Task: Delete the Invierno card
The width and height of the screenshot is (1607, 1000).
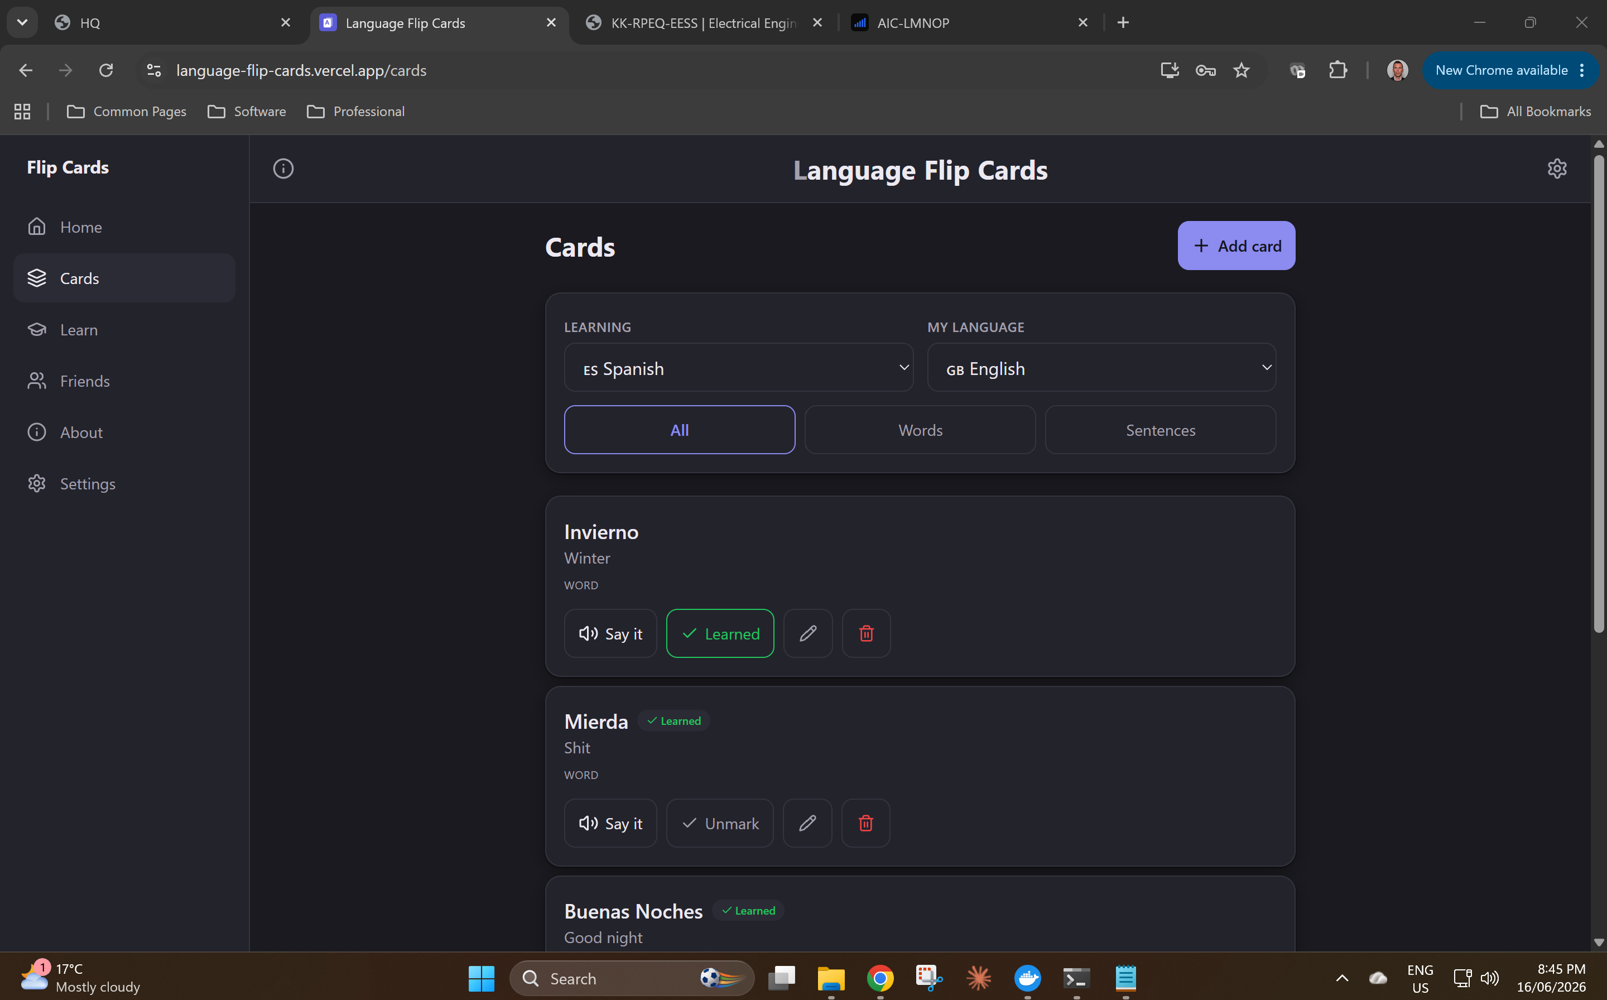Action: 867,633
